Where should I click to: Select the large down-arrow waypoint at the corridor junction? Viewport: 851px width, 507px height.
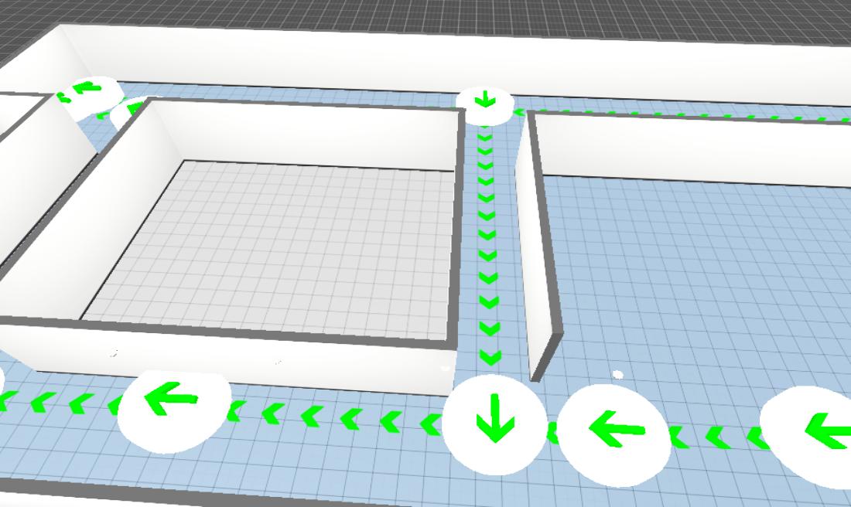coord(495,426)
